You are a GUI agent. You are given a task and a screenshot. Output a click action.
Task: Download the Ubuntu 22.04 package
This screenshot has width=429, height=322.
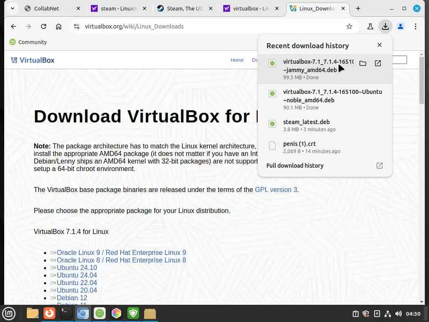pyautogui.click(x=77, y=283)
